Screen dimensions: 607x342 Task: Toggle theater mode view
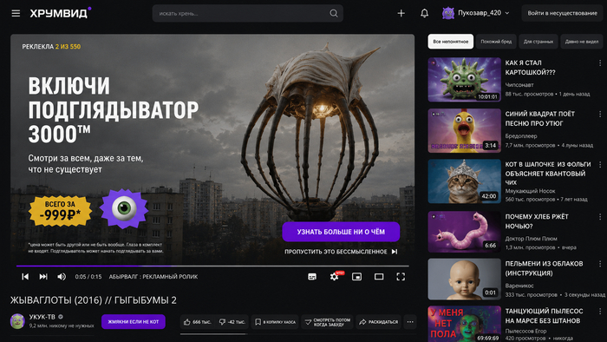click(x=379, y=277)
